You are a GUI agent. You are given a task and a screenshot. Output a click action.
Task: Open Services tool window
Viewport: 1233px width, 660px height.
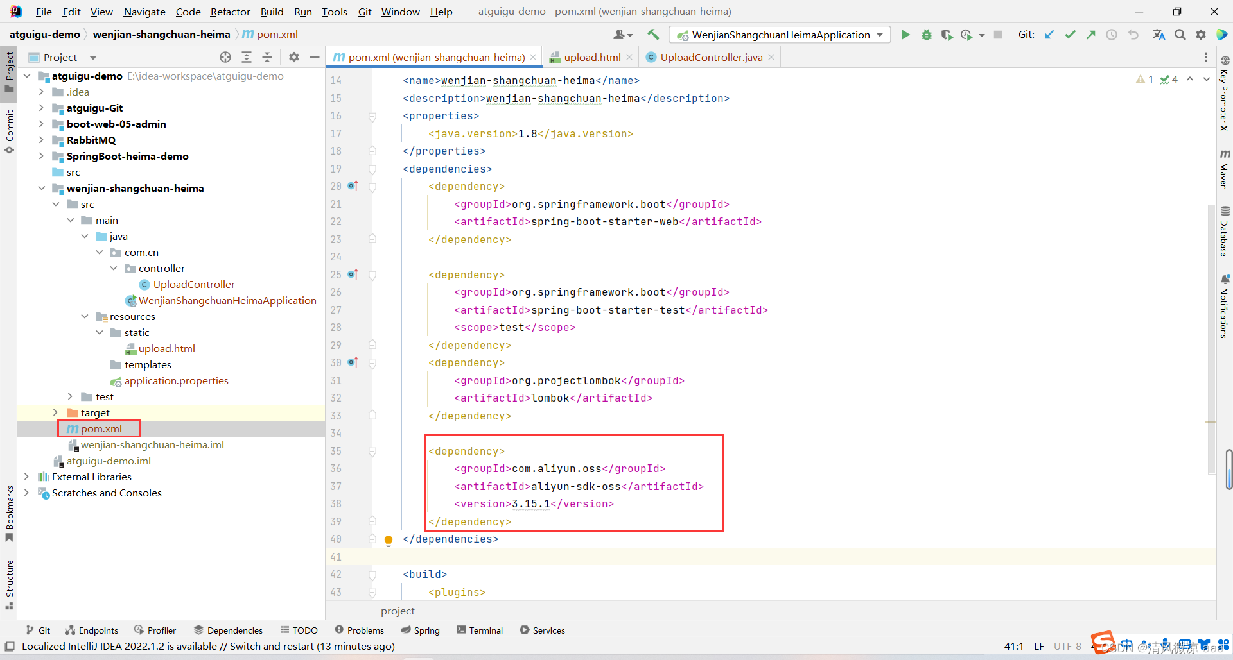pyautogui.click(x=543, y=630)
